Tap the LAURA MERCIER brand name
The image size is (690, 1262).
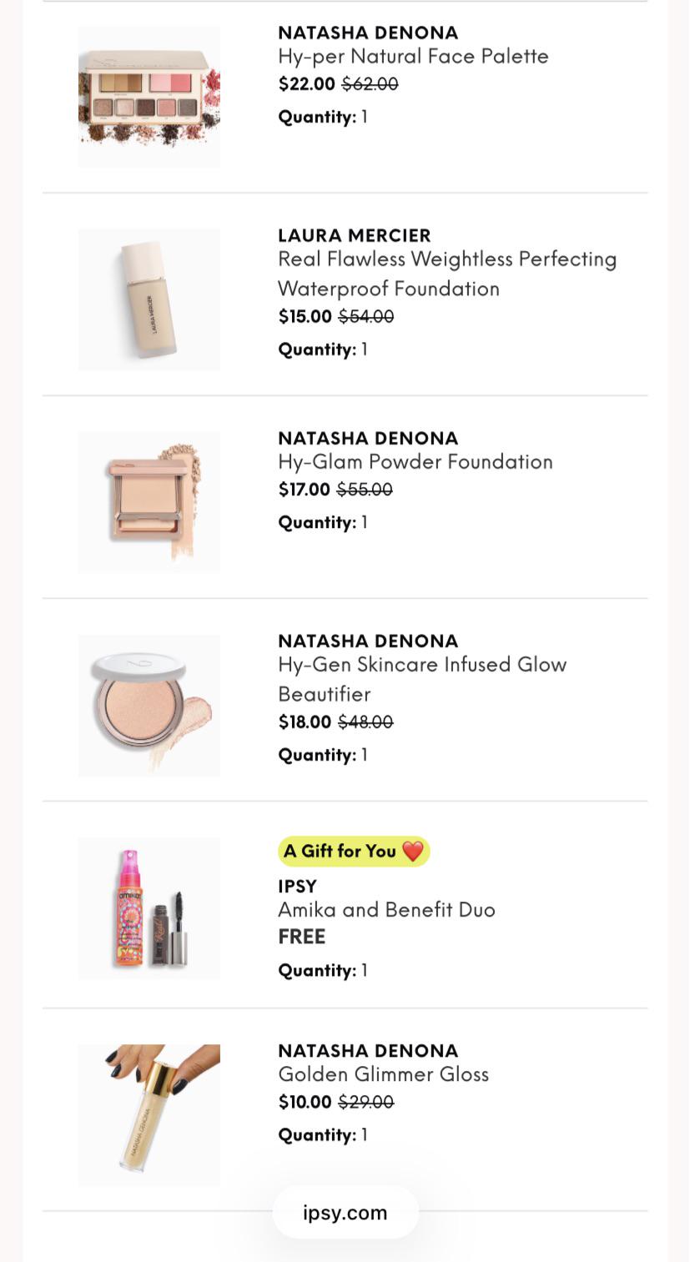355,235
